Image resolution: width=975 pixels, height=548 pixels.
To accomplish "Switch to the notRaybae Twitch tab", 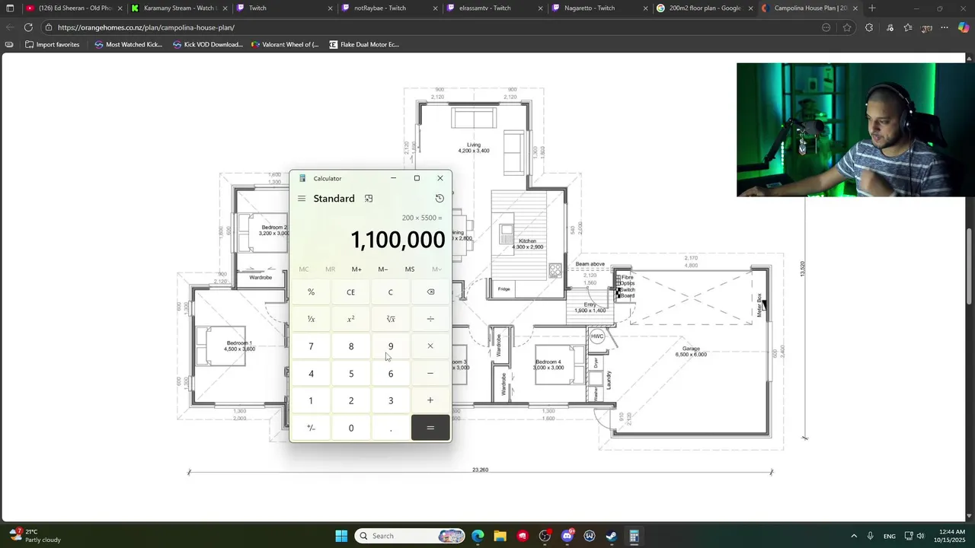I will [388, 8].
